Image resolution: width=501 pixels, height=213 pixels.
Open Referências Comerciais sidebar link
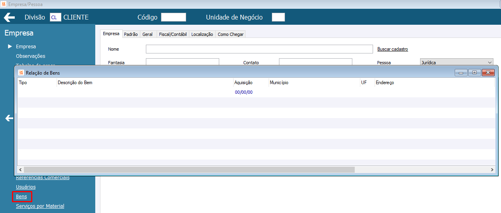43,178
